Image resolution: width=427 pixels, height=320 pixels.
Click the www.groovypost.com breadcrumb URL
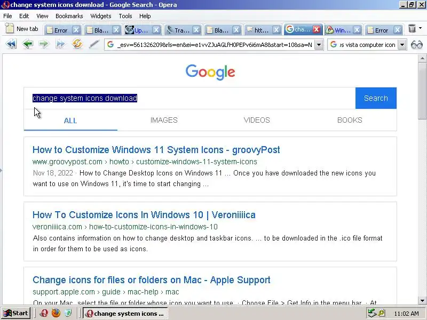(145, 162)
